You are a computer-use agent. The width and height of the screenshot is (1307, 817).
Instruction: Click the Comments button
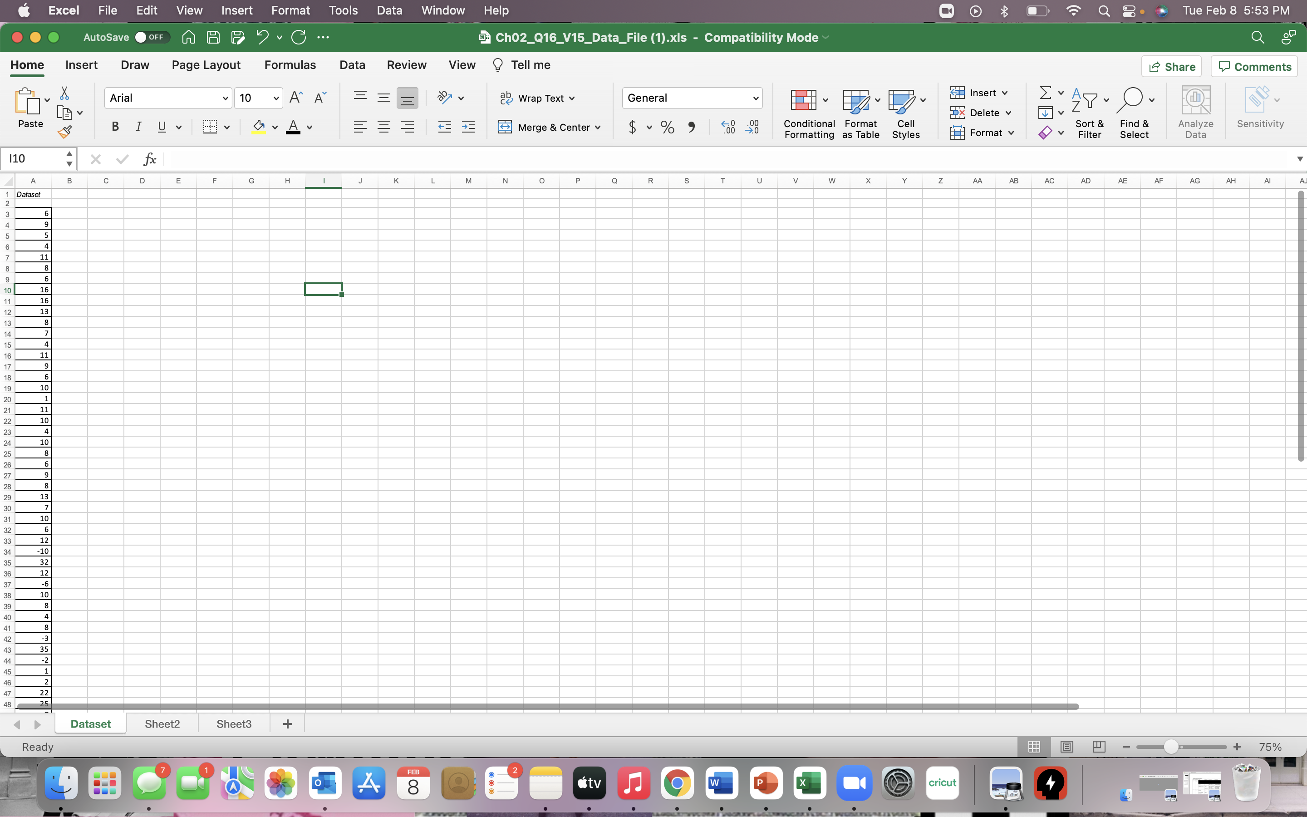point(1254,66)
